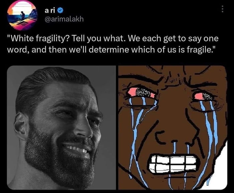Visit the profile via the @arimalakh username
The image size is (234, 193).
tap(64, 19)
